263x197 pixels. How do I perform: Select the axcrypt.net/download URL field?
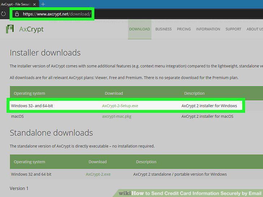pyautogui.click(x=57, y=14)
